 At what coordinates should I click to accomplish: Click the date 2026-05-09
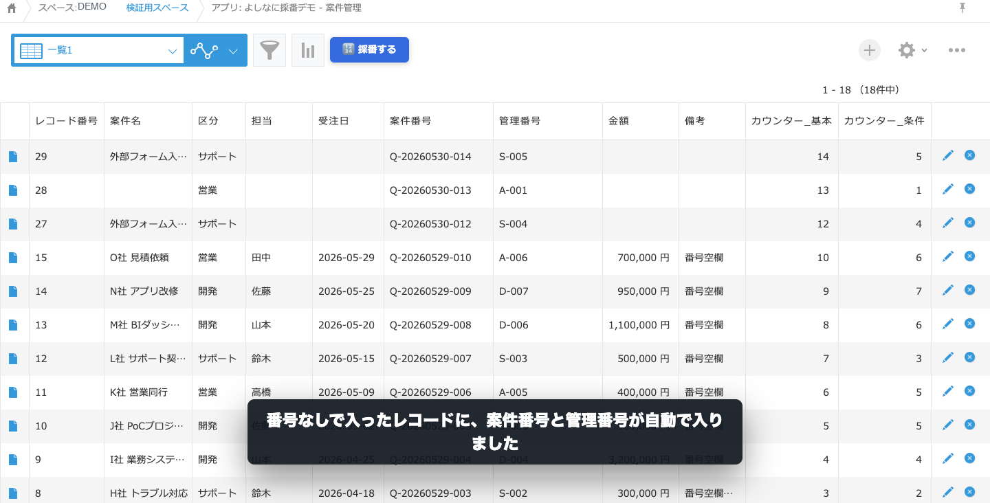[x=346, y=392]
